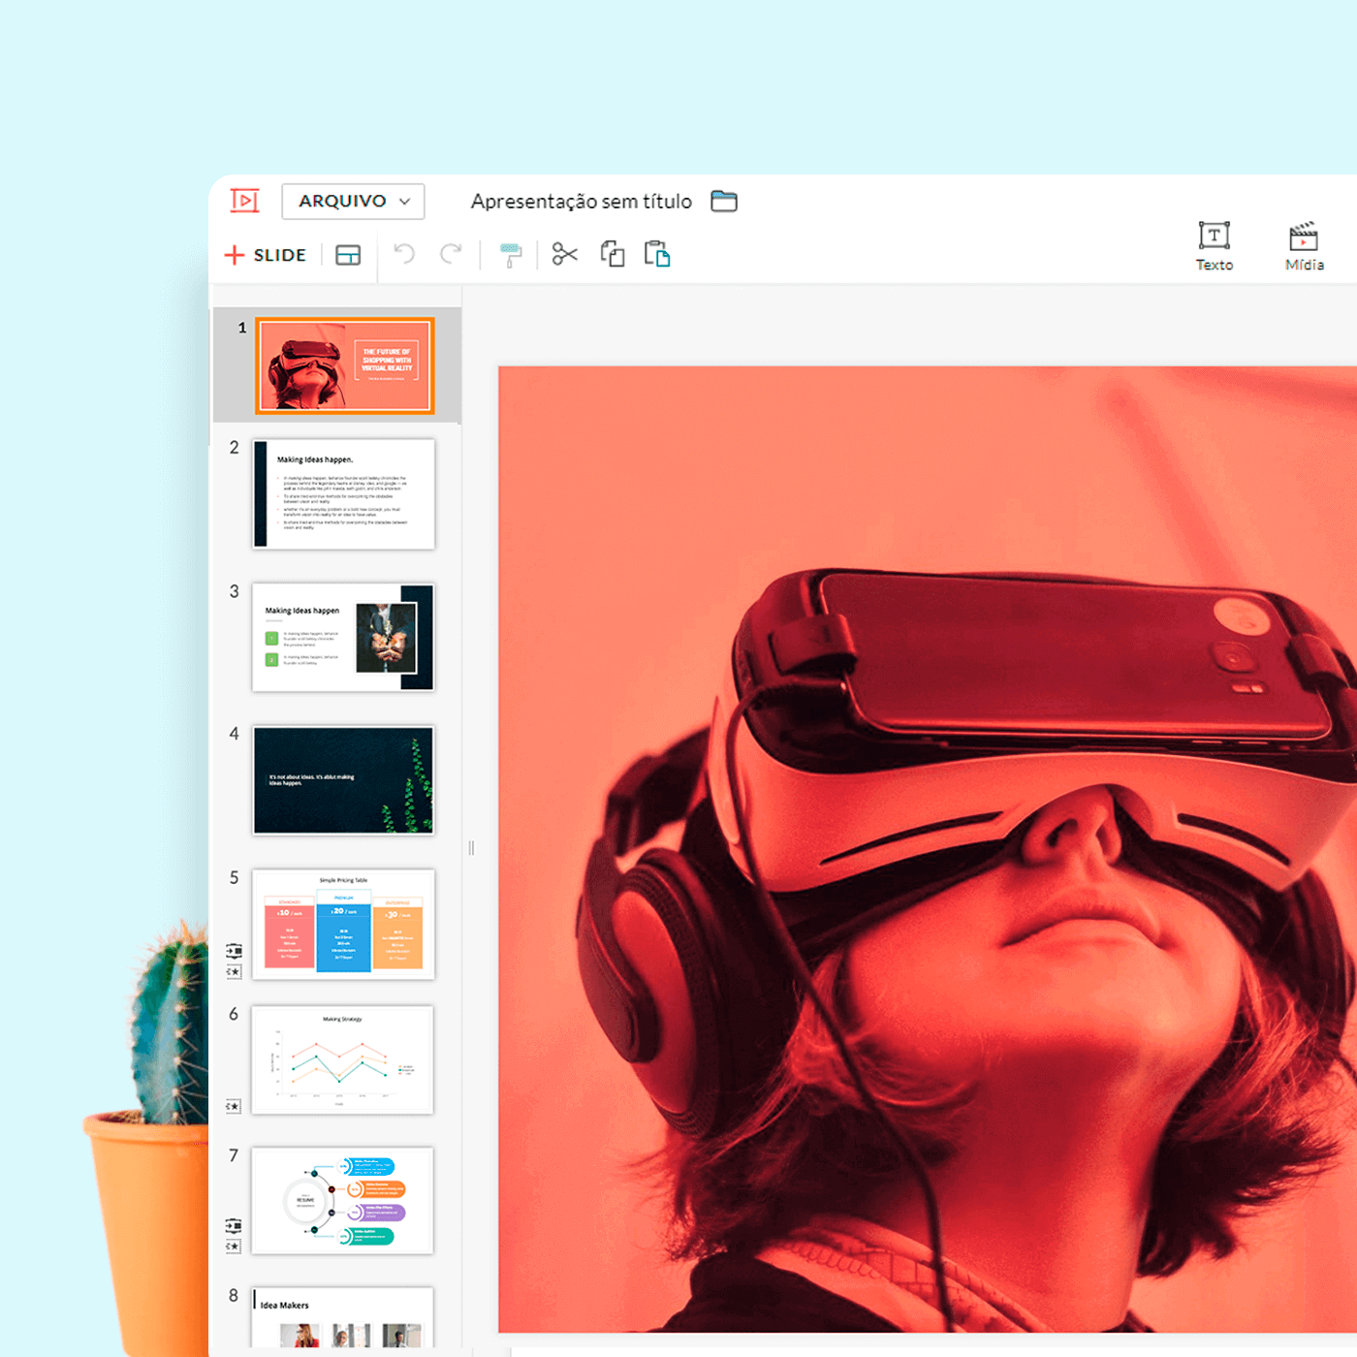
Task: Paste from the clipboard icon
Action: 657,254
